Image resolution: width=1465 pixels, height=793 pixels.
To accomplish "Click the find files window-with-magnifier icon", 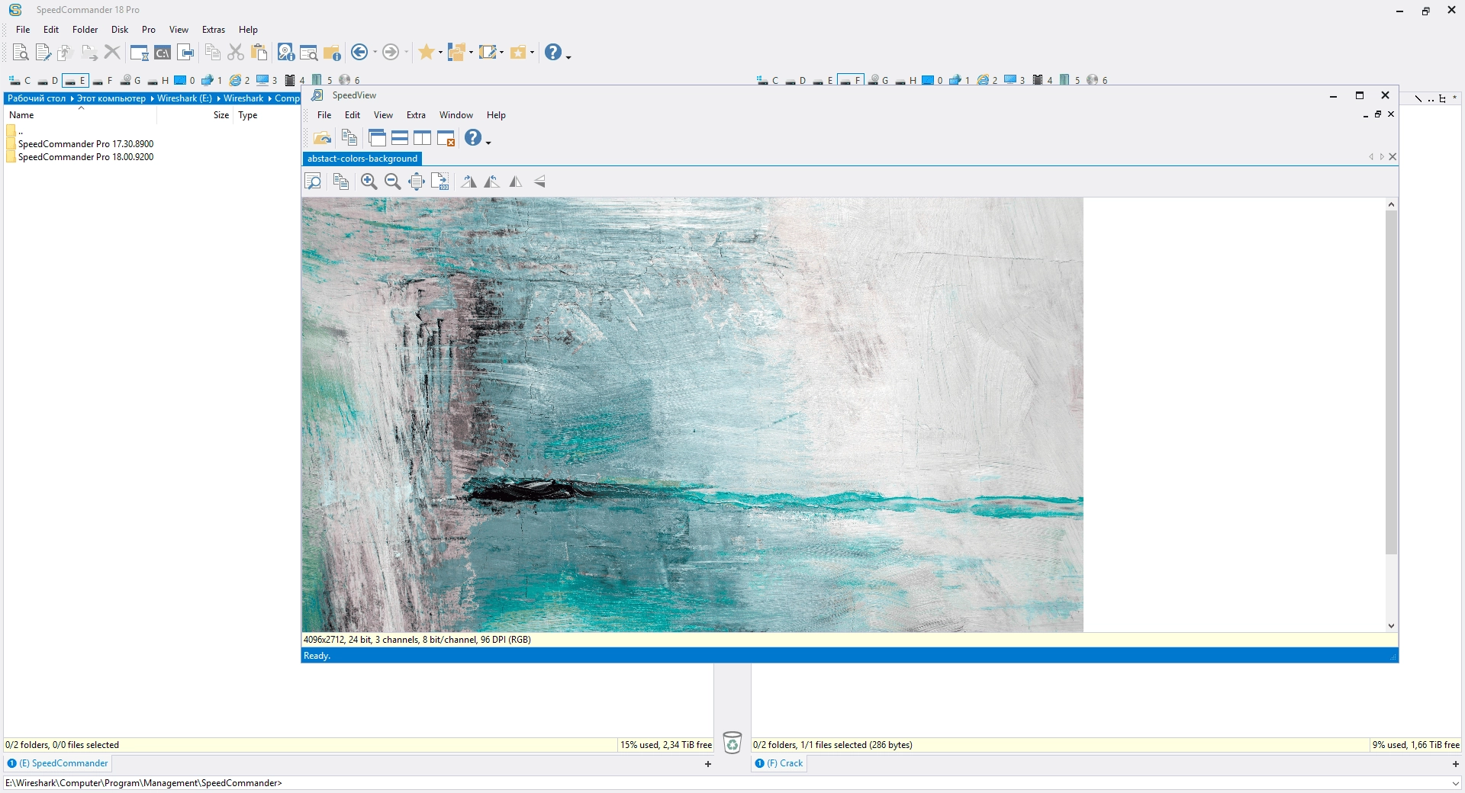I will (308, 52).
